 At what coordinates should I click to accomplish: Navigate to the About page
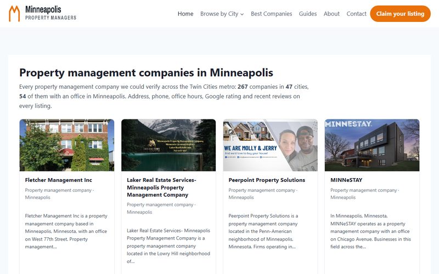pos(331,14)
